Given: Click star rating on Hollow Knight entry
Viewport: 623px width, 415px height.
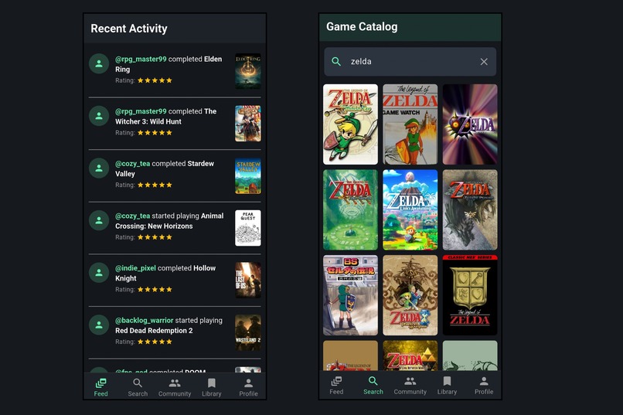Looking at the screenshot, I should 155,290.
